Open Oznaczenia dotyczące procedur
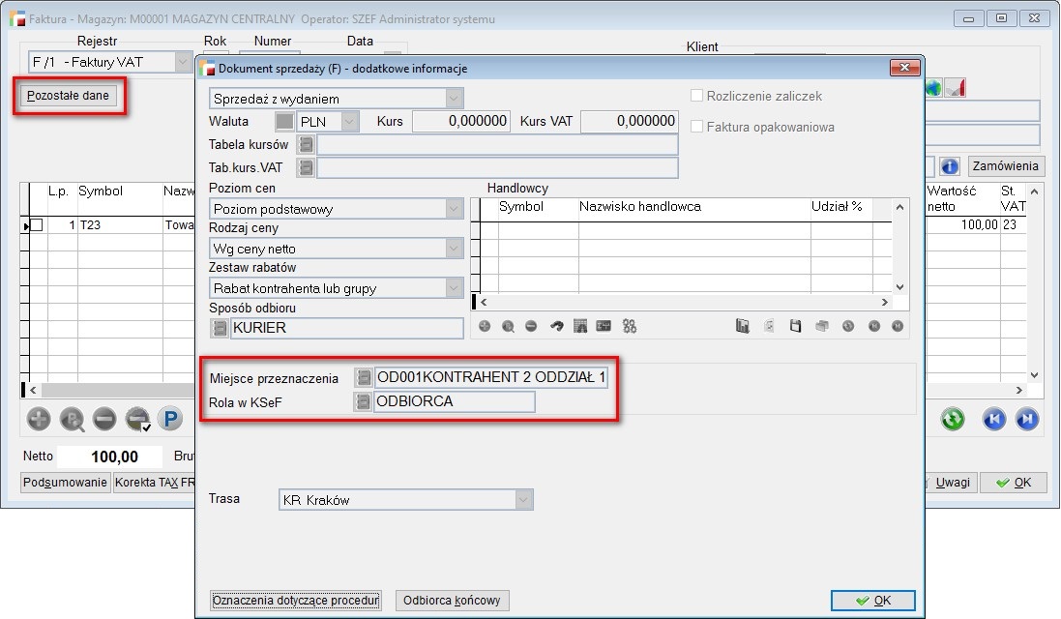The width and height of the screenshot is (1061, 619). 296,601
